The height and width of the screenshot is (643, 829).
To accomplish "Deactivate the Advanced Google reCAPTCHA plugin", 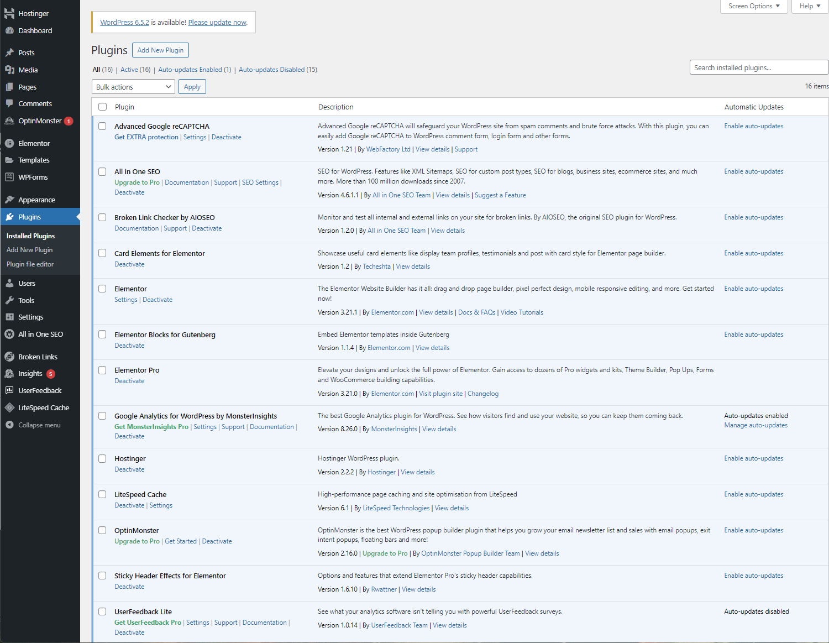I will click(x=227, y=137).
